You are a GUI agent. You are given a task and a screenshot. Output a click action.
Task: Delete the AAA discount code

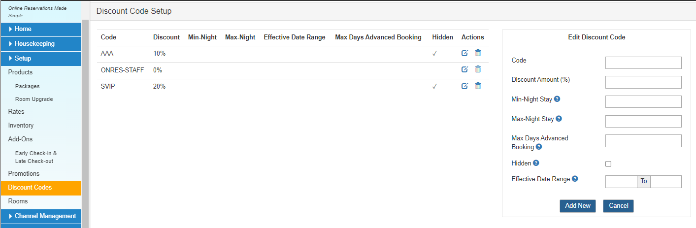(x=478, y=53)
